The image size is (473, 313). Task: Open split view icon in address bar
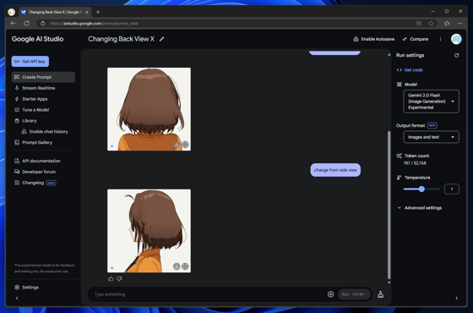(x=419, y=24)
